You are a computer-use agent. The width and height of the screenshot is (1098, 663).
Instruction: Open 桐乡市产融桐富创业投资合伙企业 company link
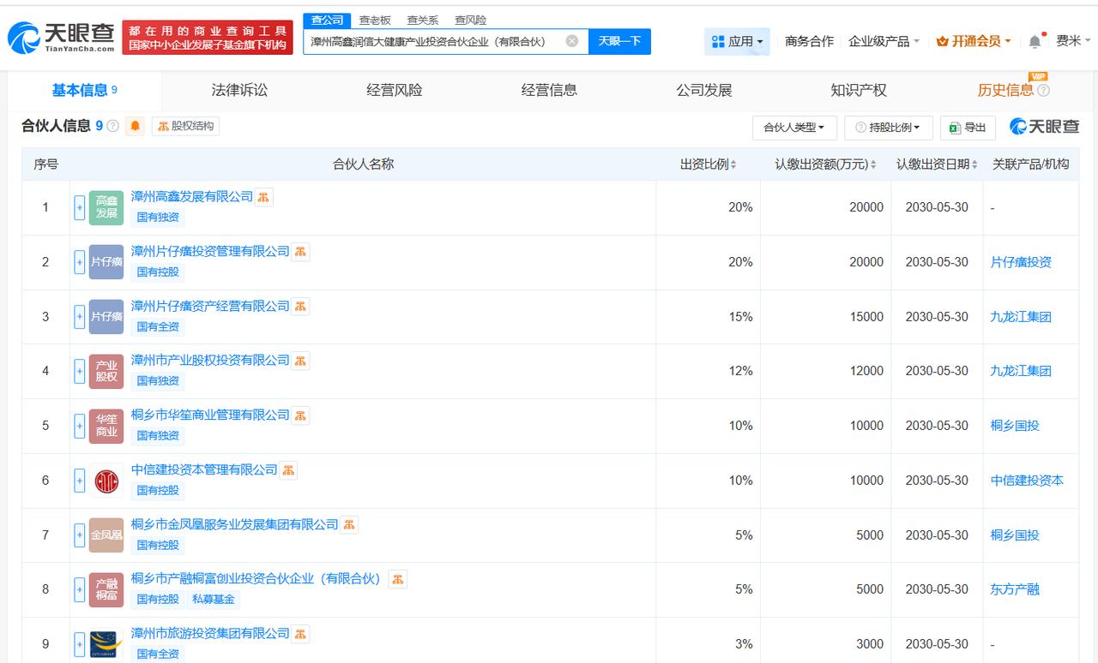[x=256, y=579]
